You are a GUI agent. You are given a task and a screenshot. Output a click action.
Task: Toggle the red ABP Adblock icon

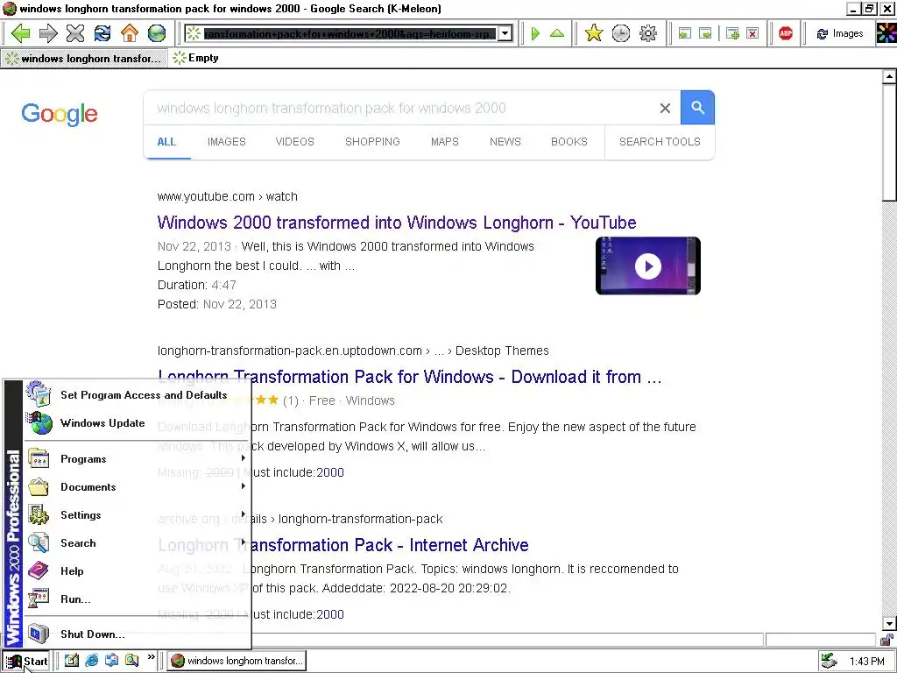pos(786,34)
